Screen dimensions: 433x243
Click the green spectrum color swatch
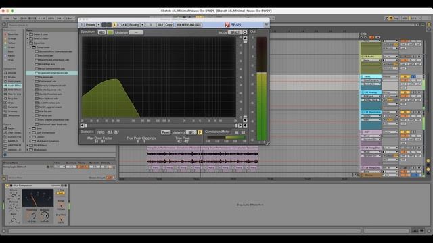[x=110, y=32]
